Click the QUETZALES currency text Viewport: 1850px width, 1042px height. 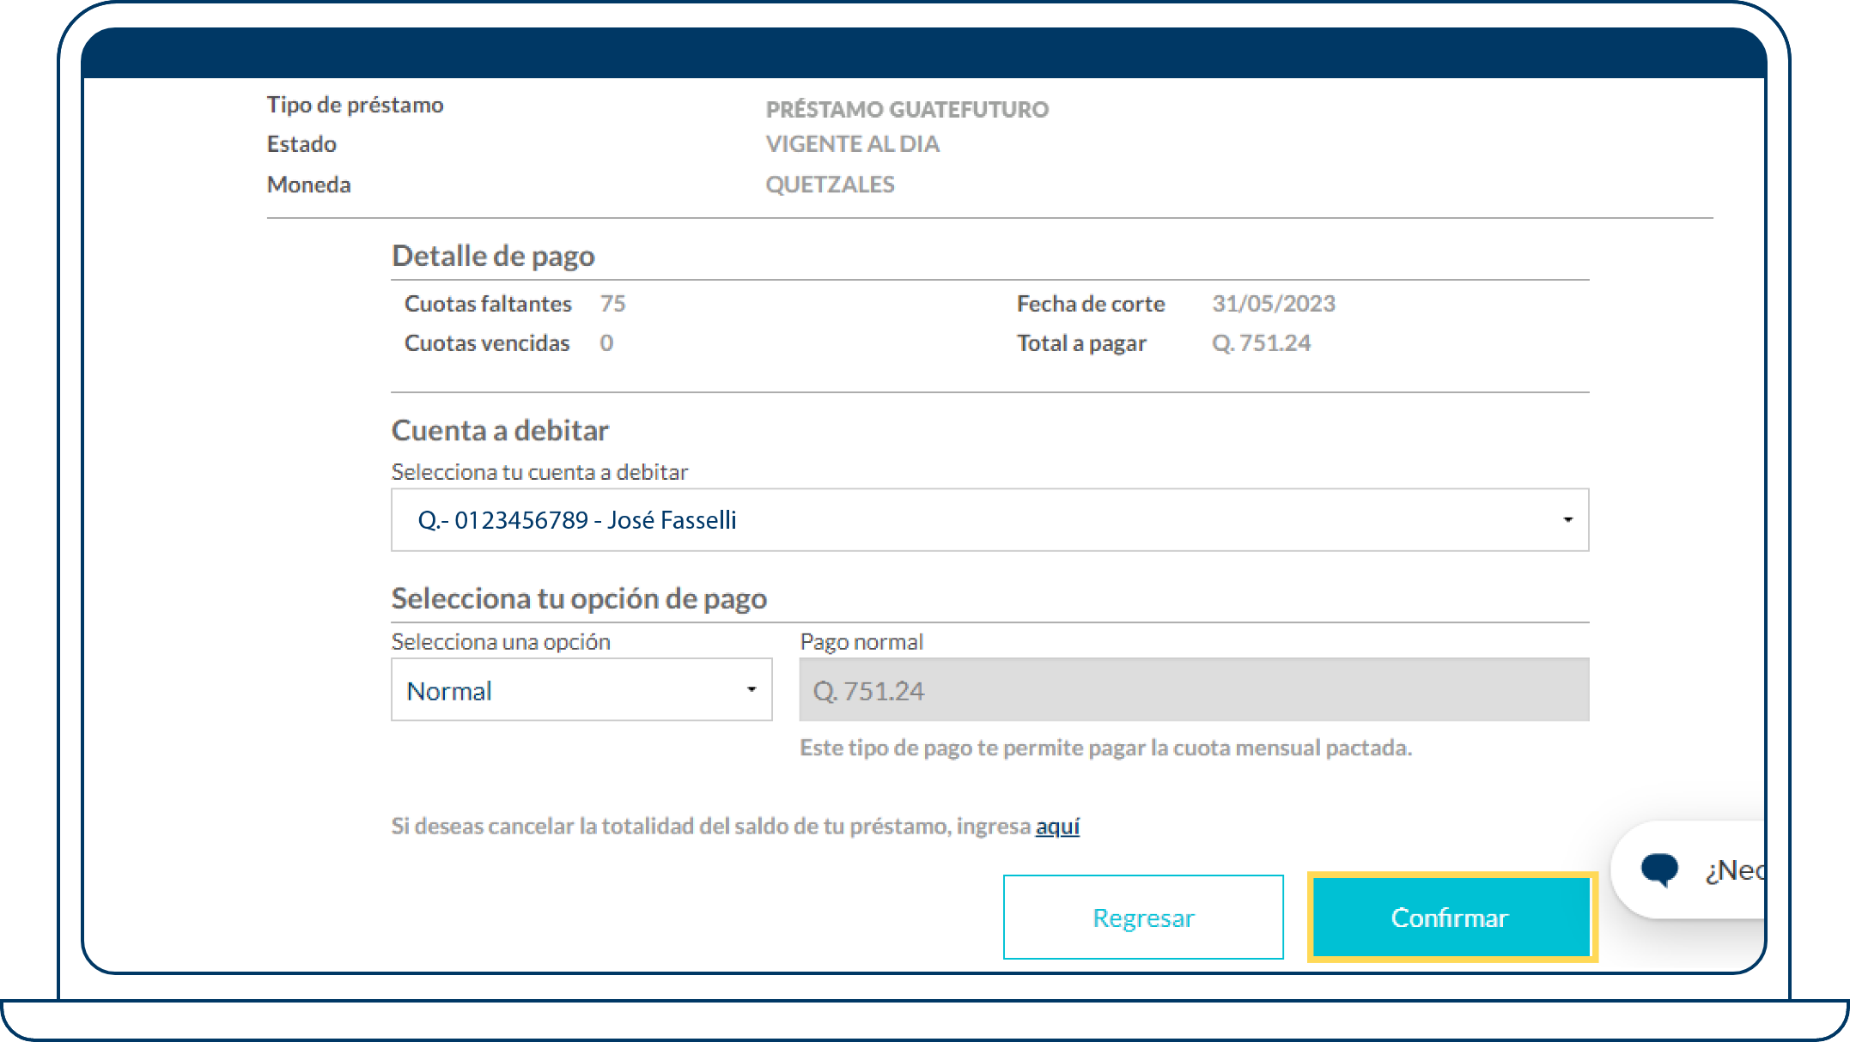830,185
